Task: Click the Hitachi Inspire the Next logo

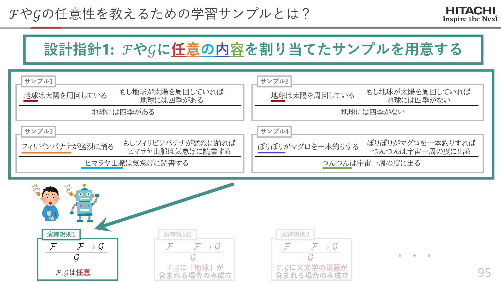Action: pyautogui.click(x=470, y=14)
